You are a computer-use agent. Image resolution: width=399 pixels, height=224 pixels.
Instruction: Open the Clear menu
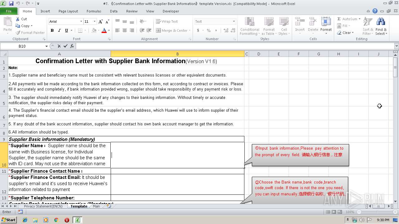click(x=345, y=33)
